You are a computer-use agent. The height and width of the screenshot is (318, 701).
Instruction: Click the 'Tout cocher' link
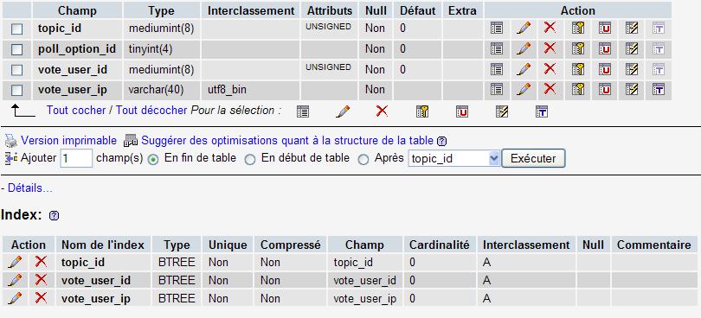pos(76,110)
